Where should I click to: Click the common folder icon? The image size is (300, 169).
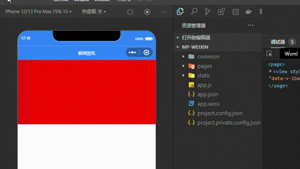(x=191, y=57)
